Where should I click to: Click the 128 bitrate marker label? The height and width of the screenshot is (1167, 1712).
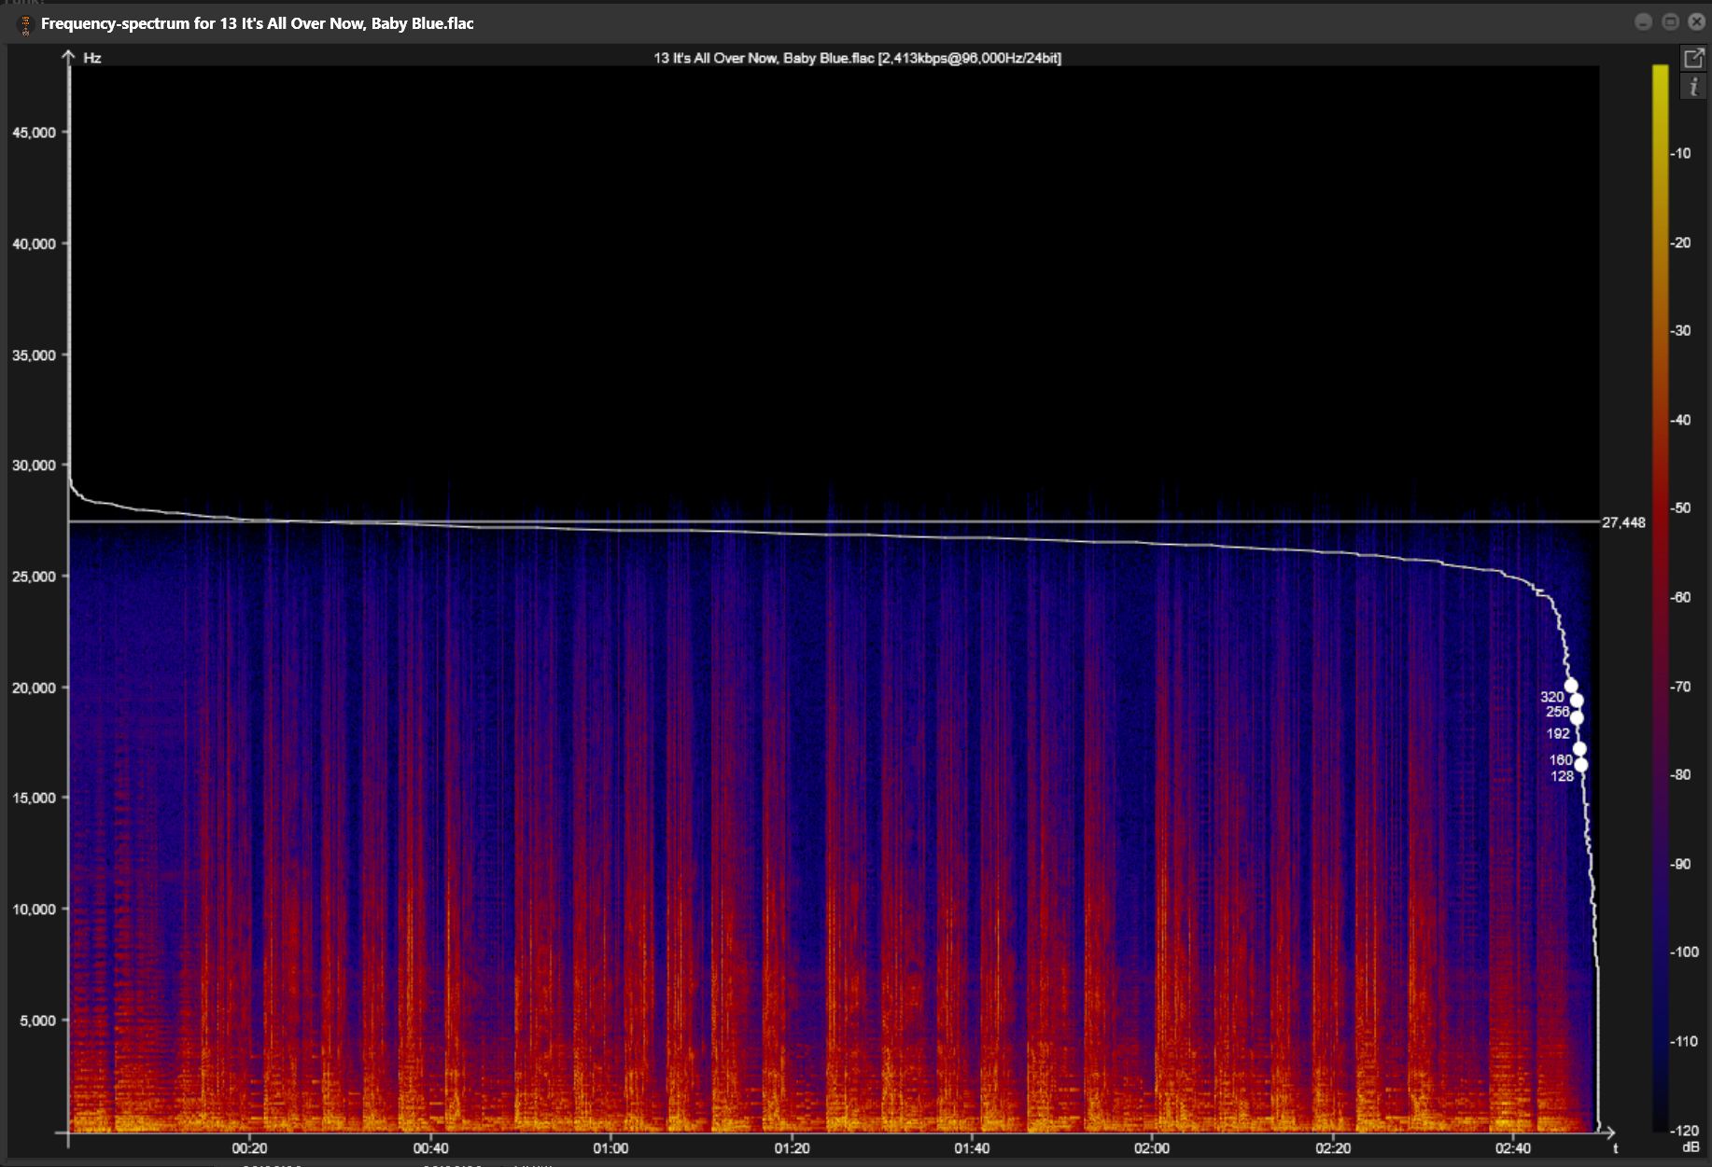pos(1562,776)
